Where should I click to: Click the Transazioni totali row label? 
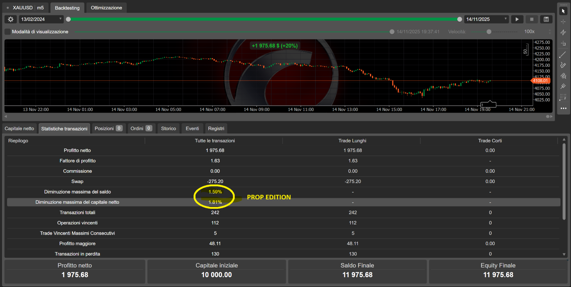[x=77, y=212]
